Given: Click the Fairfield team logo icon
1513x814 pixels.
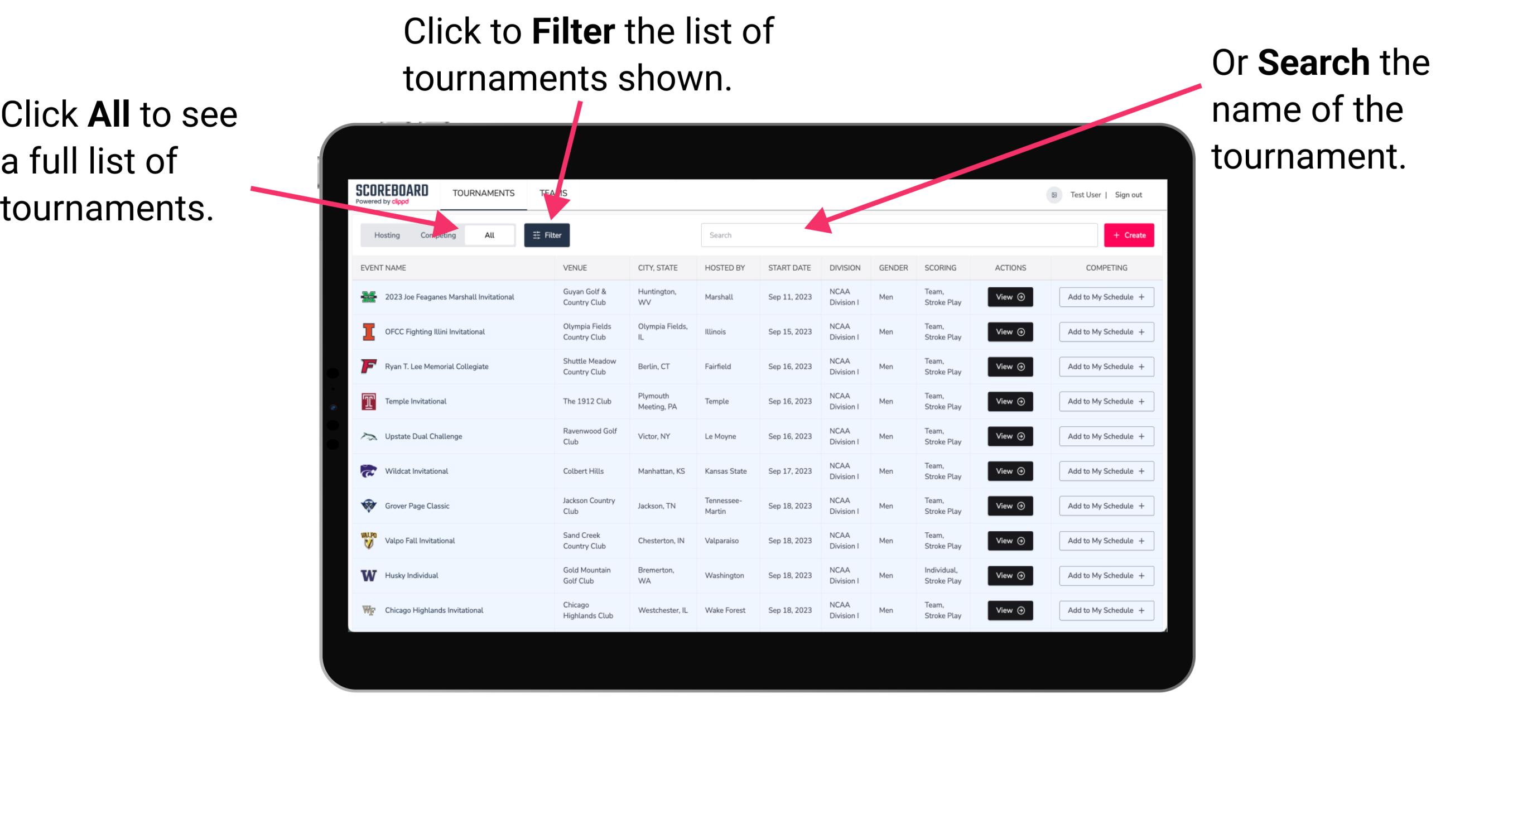Looking at the screenshot, I should pyautogui.click(x=369, y=367).
